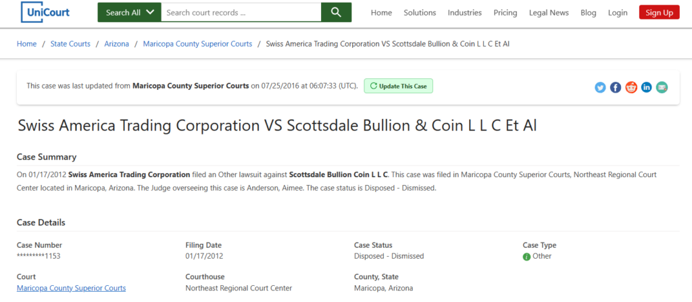Open Maricopa County Superior Courts court link
This screenshot has width=692, height=302.
[x=71, y=288]
